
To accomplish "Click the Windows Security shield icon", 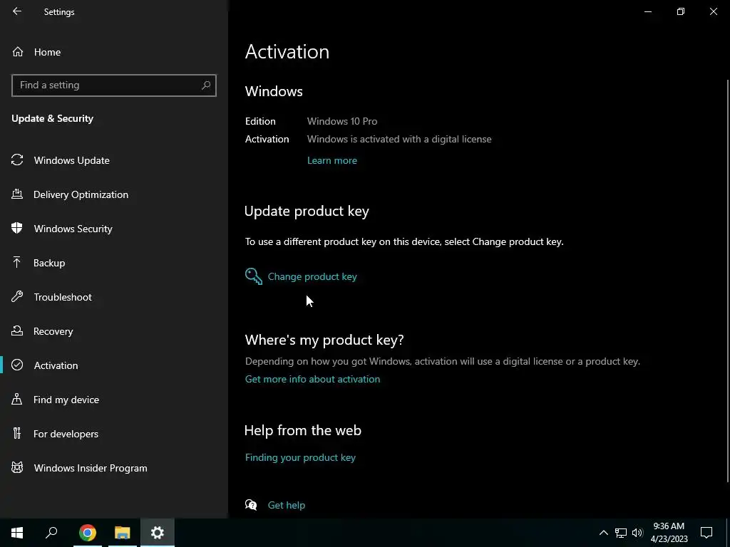I will pos(17,228).
